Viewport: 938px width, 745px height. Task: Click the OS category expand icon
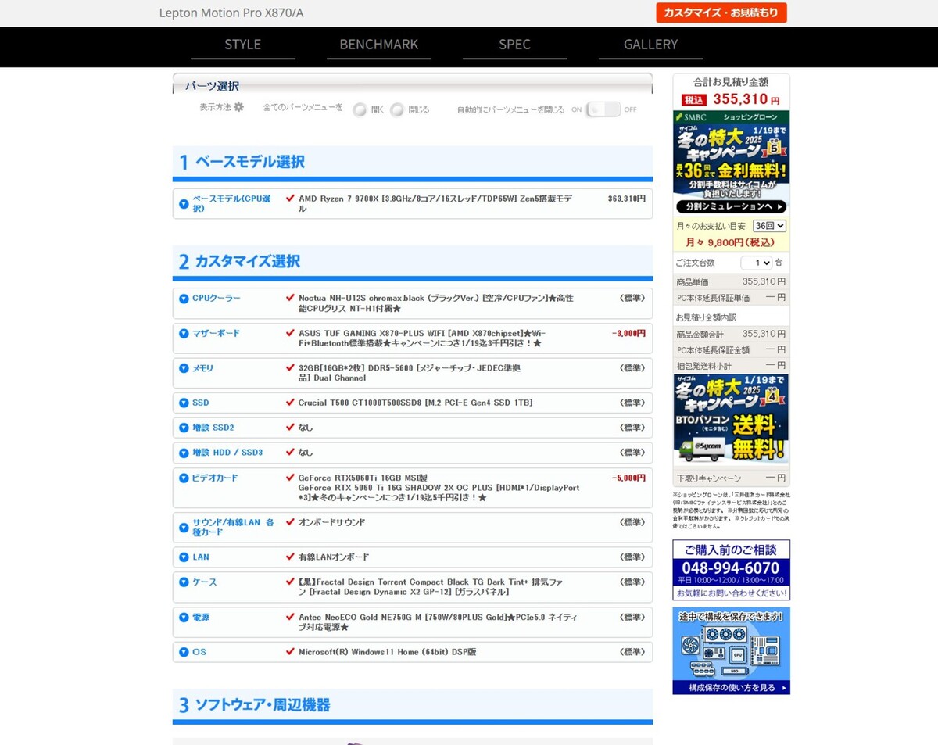184,651
